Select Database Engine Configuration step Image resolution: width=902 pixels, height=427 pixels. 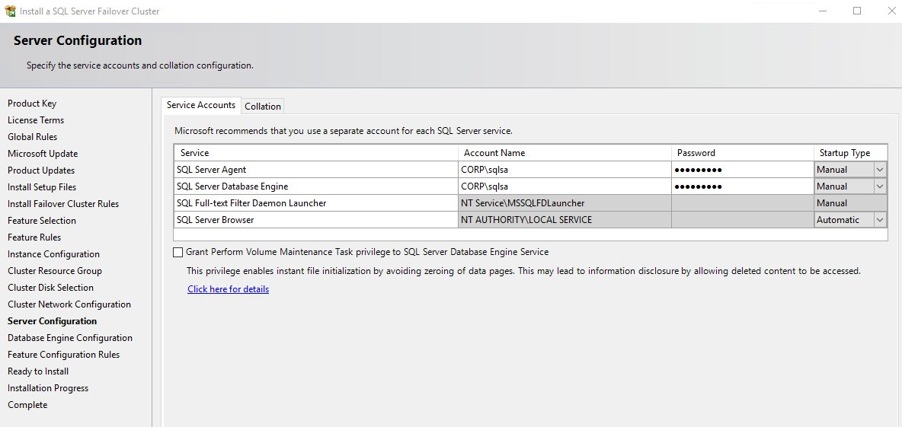(x=70, y=337)
